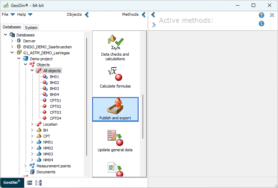Viewport: 278px width, 188px height.
Task: Click the methods list vertical scrollbar
Action: coord(143,116)
